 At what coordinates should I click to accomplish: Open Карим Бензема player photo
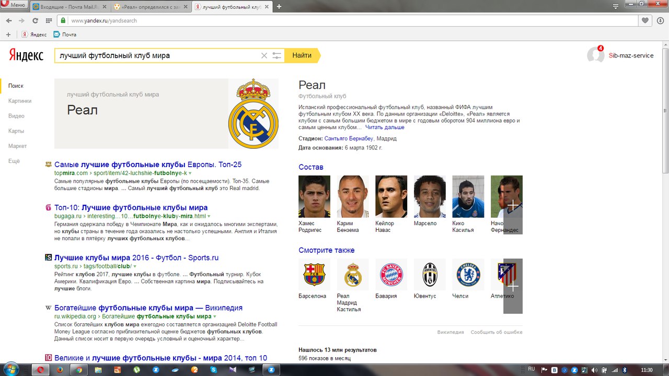point(353,196)
